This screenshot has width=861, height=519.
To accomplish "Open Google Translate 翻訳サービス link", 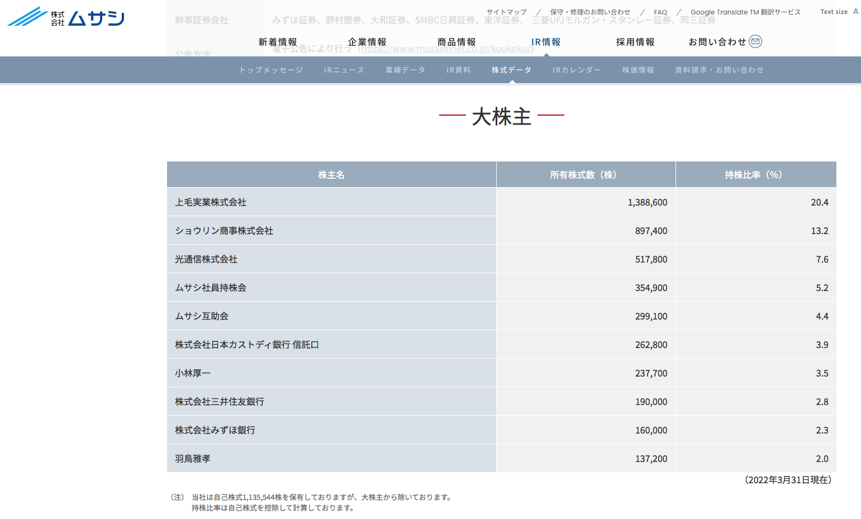I will click(x=745, y=12).
